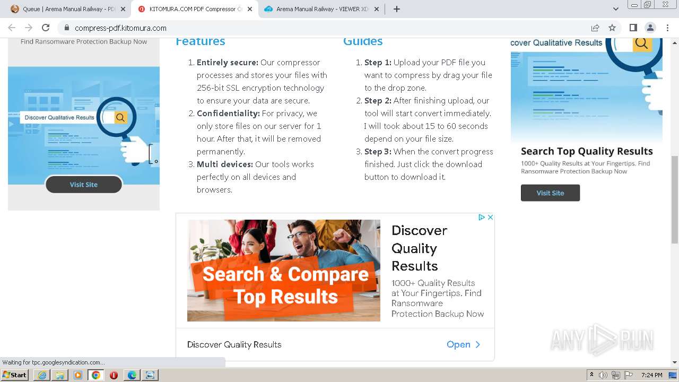Open a new browser tab

click(397, 9)
